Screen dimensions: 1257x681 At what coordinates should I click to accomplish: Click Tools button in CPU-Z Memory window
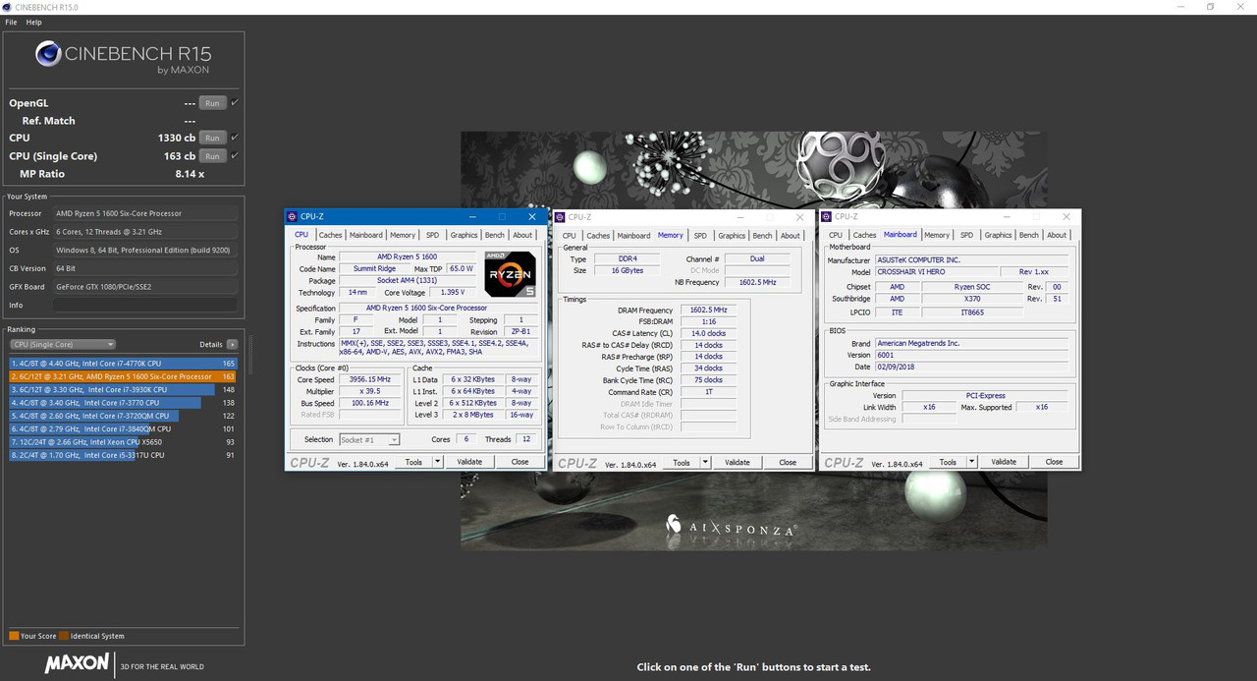[x=682, y=462]
